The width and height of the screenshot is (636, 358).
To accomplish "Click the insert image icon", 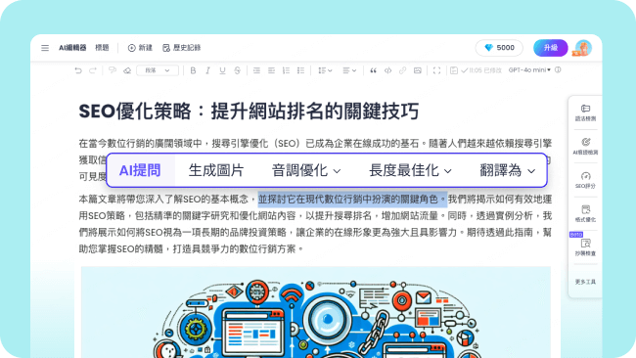I will 418,70.
